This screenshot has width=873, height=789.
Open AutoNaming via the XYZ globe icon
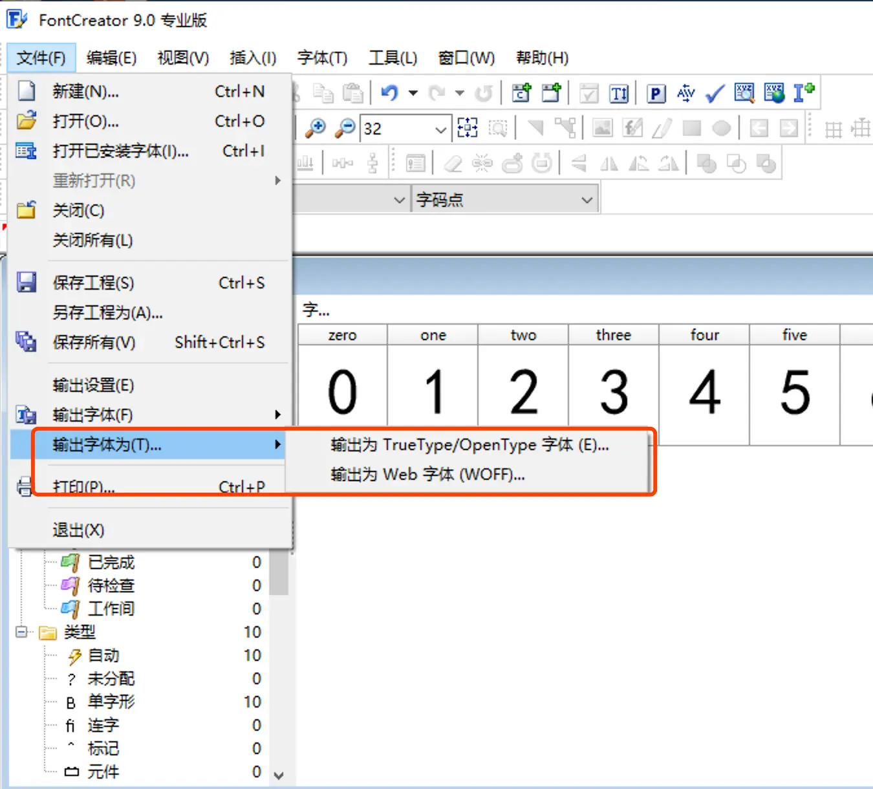773,92
